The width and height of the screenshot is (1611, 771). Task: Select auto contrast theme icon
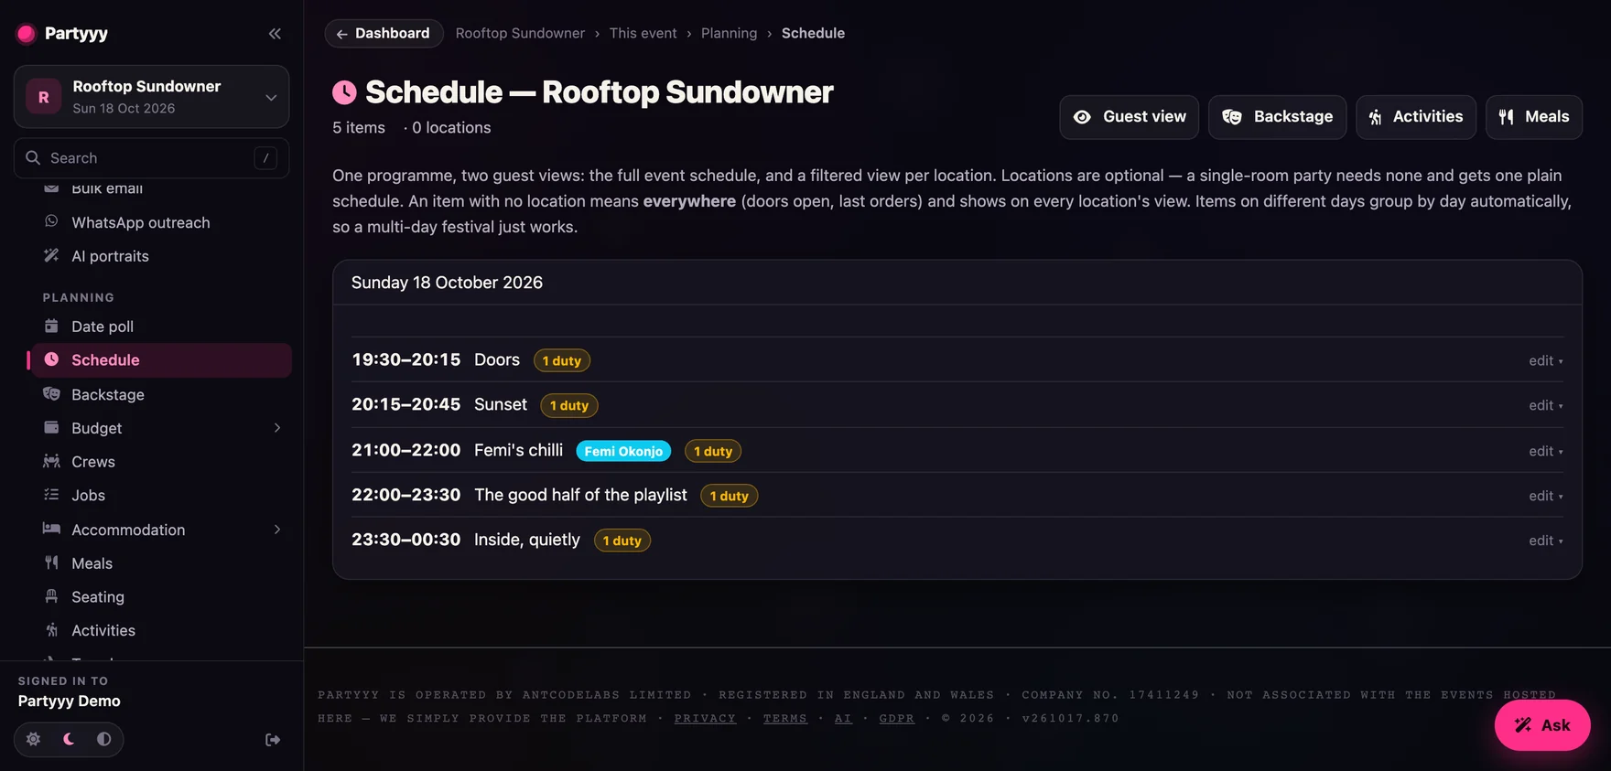pos(104,739)
